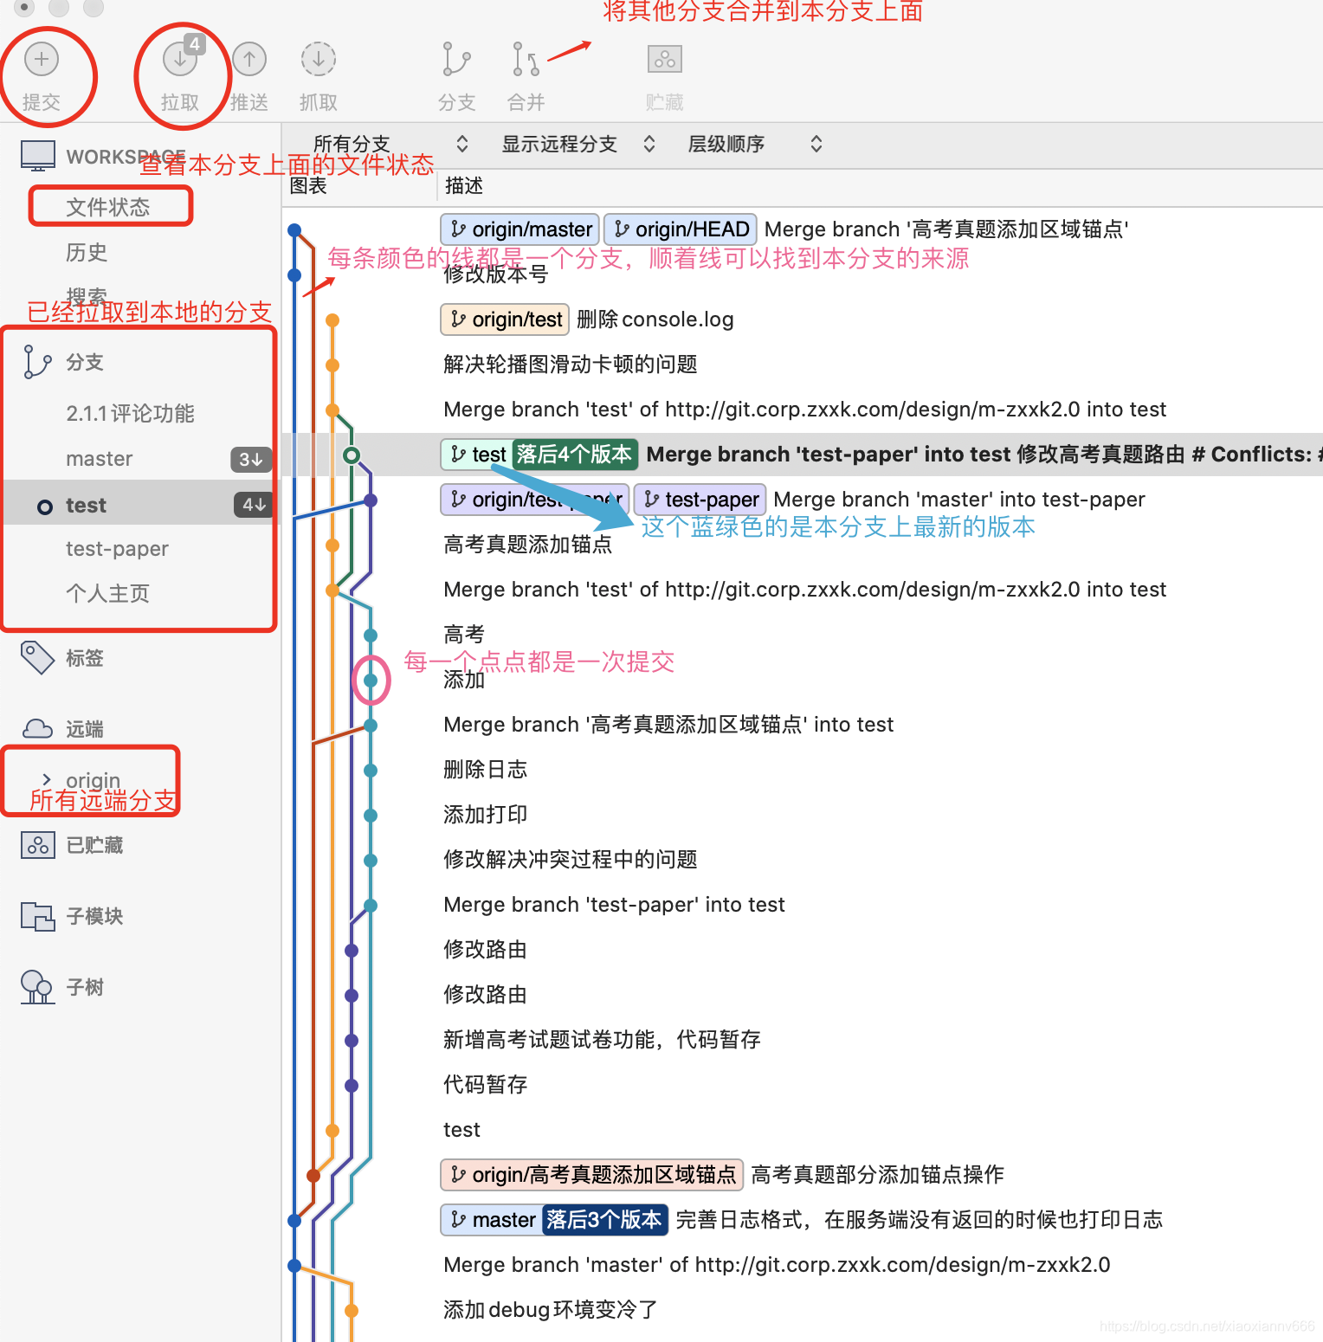This screenshot has height=1342, width=1323.
Task: Click the 拉取 (Pull) toolbar icon
Action: [180, 59]
